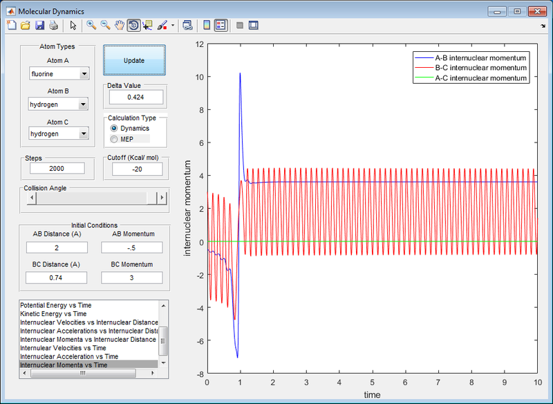This screenshot has width=553, height=404.
Task: Click the toolbar dock arrow at right
Action: (543, 26)
